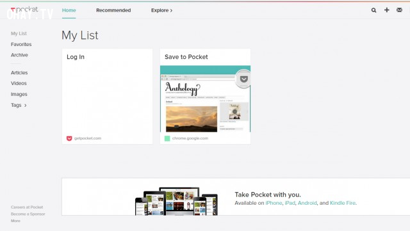Click the Pocket logo
Image resolution: width=410 pixels, height=231 pixels.
tap(24, 10)
